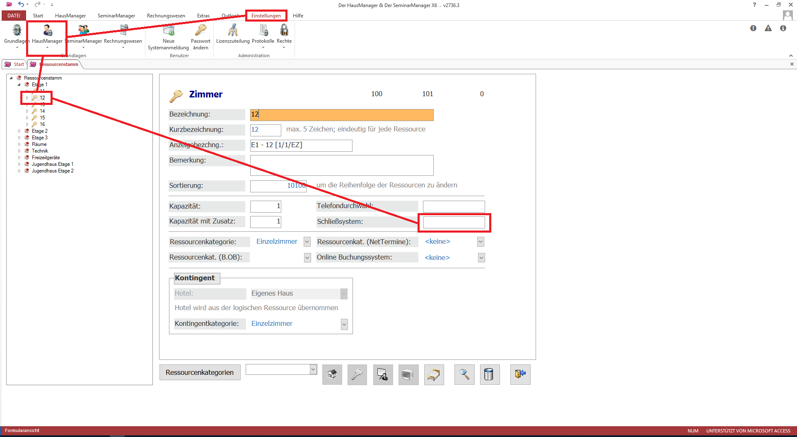797x437 pixels.
Task: Click the magnifying glass search button
Action: tap(464, 375)
